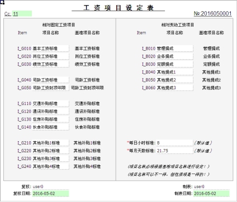
Task: Click the I_G050 司龄工资封顶年限 input field
Action: click(50, 88)
